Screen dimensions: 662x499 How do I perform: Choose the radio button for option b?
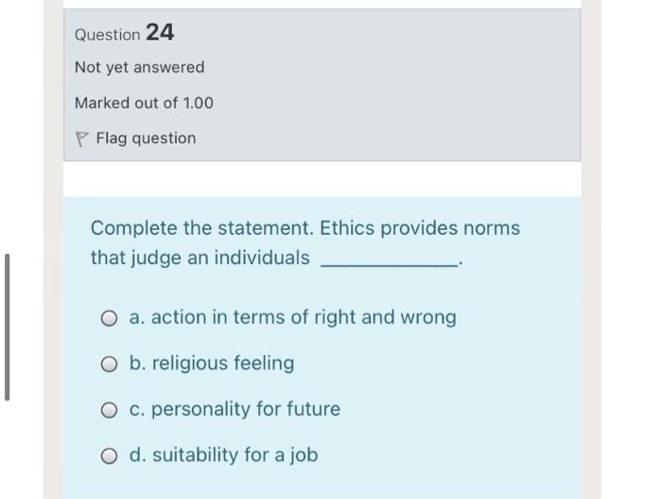coord(110,365)
